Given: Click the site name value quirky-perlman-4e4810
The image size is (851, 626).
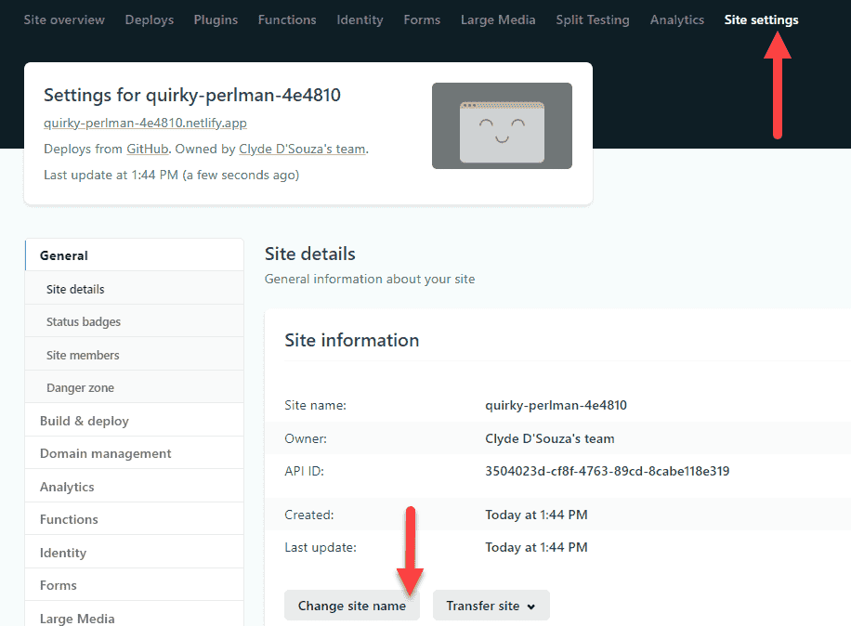Looking at the screenshot, I should [556, 405].
